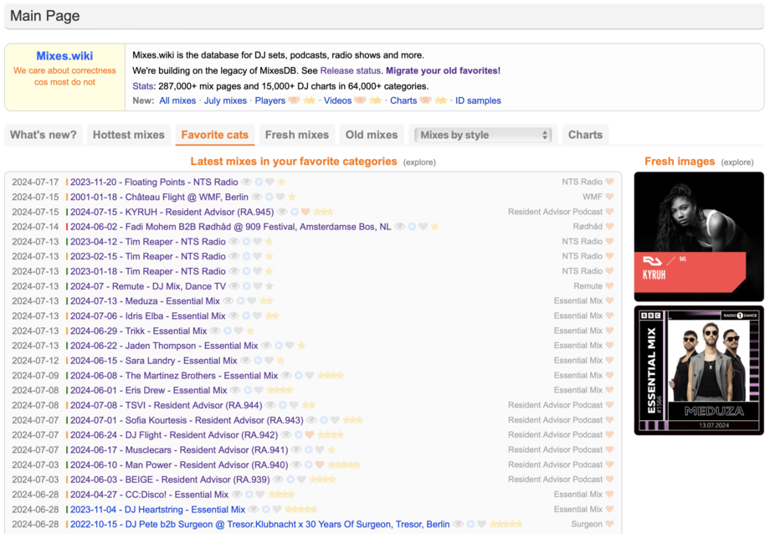This screenshot has width=770, height=534.
Task: Click the heart after the Rødhåd category label
Action: tap(609, 227)
